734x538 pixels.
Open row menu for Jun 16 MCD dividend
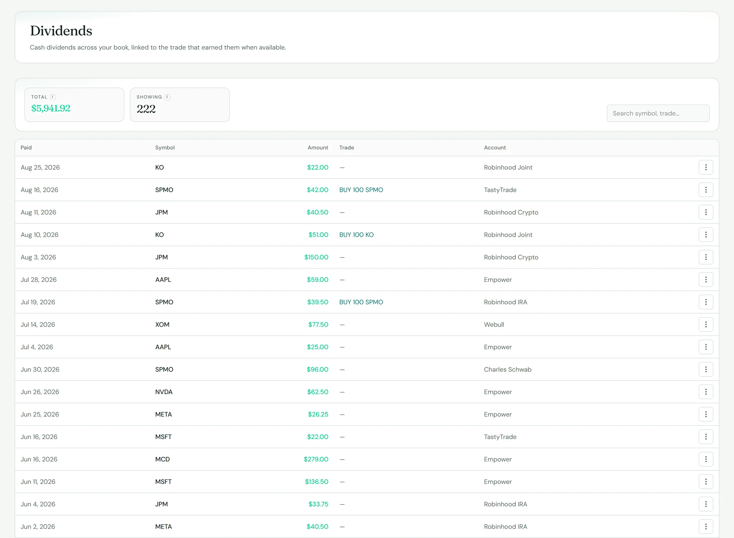(706, 459)
